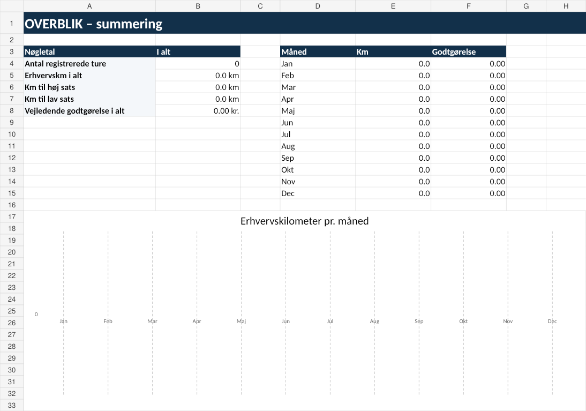Screen dimensions: 586x411
Task: Click the Jun label on chart axis
Action: 286,322
